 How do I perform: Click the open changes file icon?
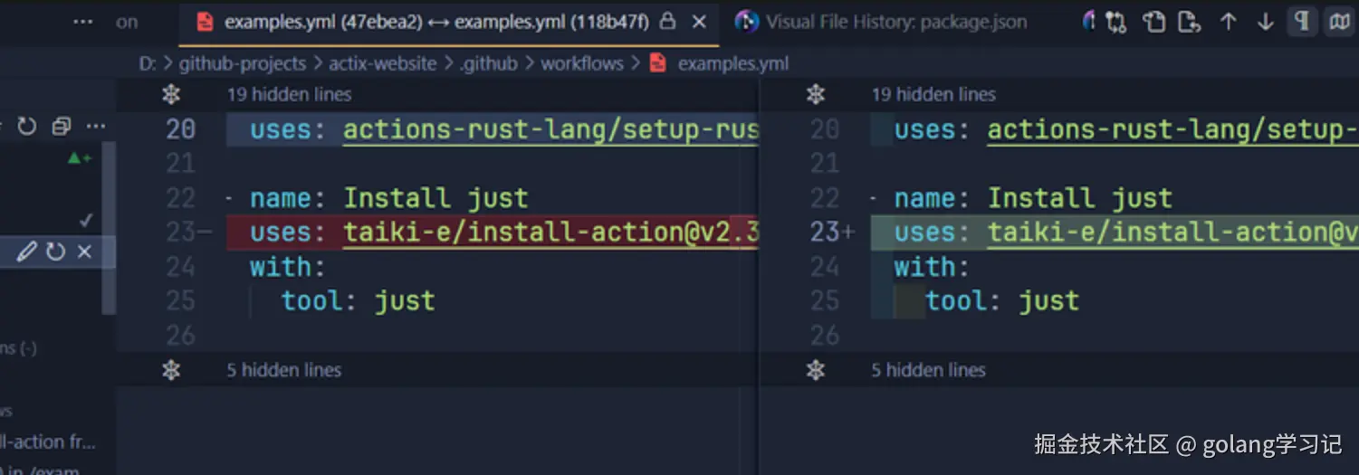point(1190,22)
